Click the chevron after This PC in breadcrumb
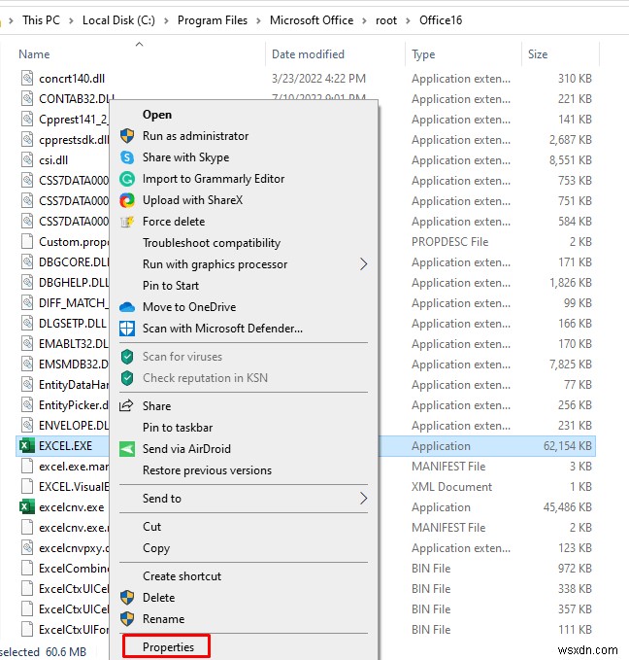Image resolution: width=629 pixels, height=660 pixels. coord(71,20)
